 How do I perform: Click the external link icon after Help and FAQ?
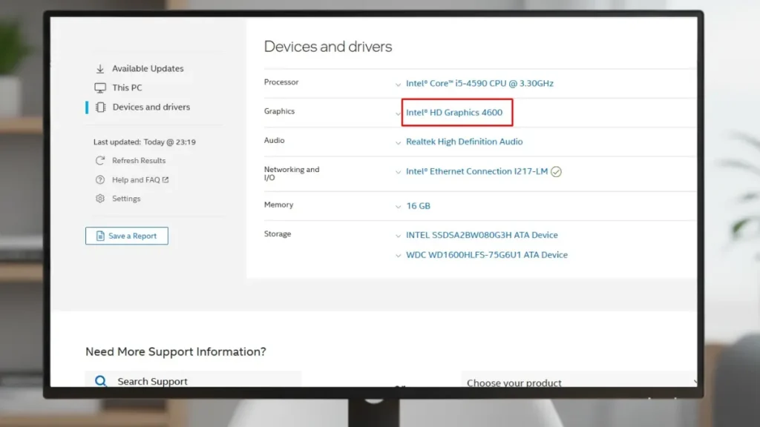click(x=166, y=179)
